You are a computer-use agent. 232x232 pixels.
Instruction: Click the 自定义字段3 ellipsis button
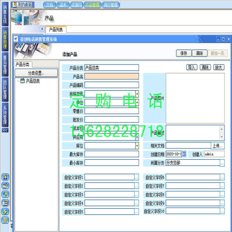(x=136, y=194)
